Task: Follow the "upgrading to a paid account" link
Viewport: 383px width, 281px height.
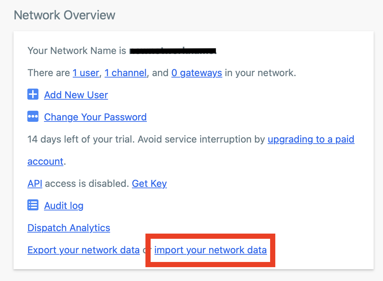Action: point(311,139)
